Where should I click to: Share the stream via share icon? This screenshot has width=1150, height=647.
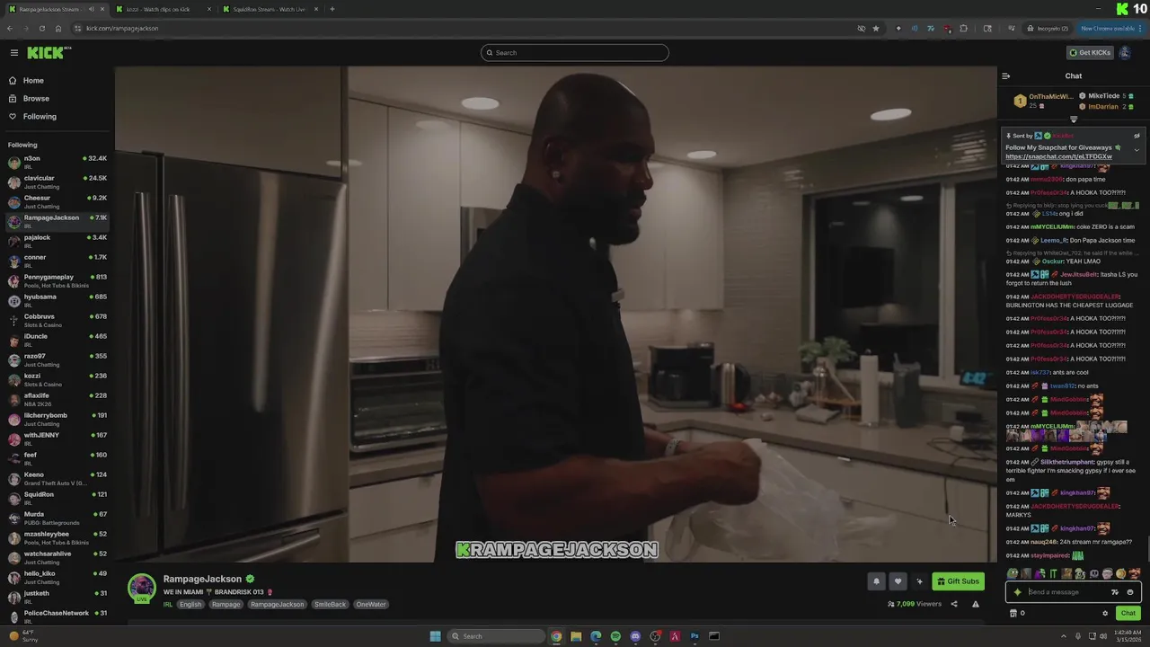[x=954, y=604]
